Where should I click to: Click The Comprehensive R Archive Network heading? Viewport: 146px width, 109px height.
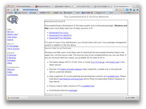(86, 17)
